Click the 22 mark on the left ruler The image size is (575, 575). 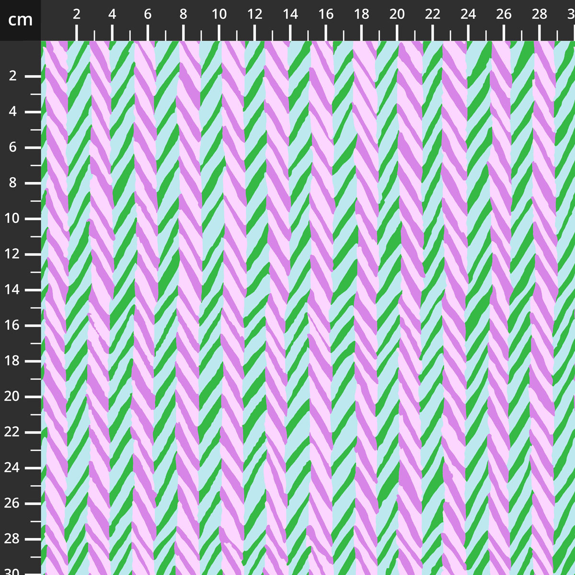pyautogui.click(x=13, y=432)
